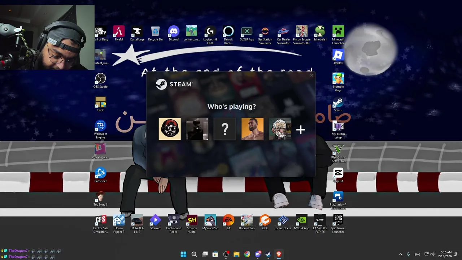Open the OBS Studio shortcut

[100, 81]
